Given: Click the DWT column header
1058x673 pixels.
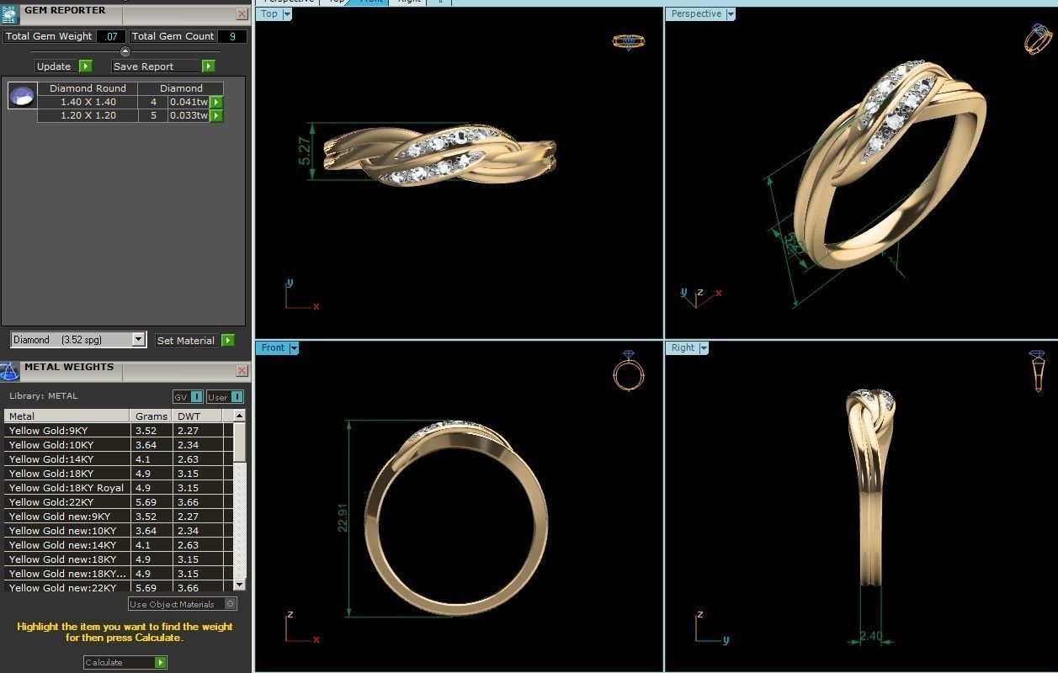Looking at the screenshot, I should coord(199,416).
